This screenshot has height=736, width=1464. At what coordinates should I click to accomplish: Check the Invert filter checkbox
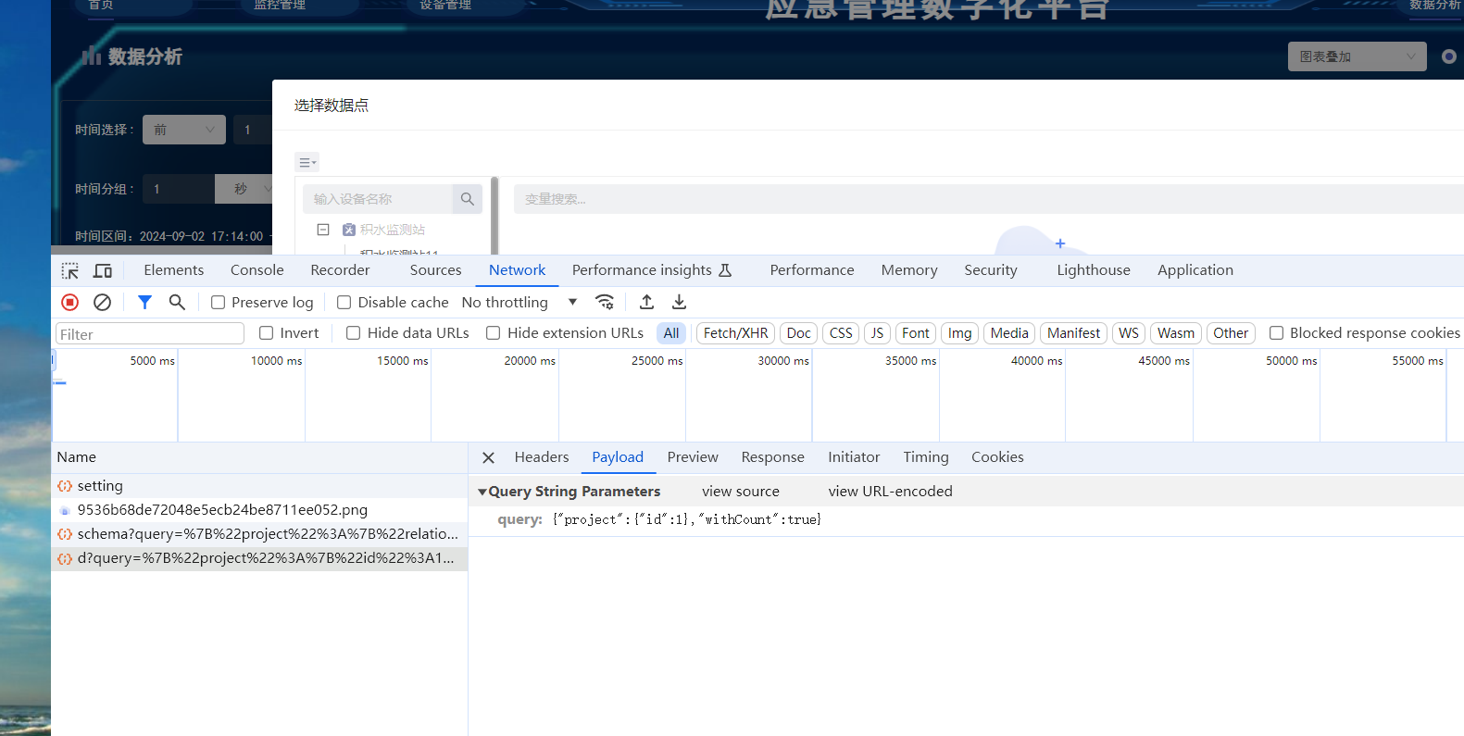coord(266,333)
